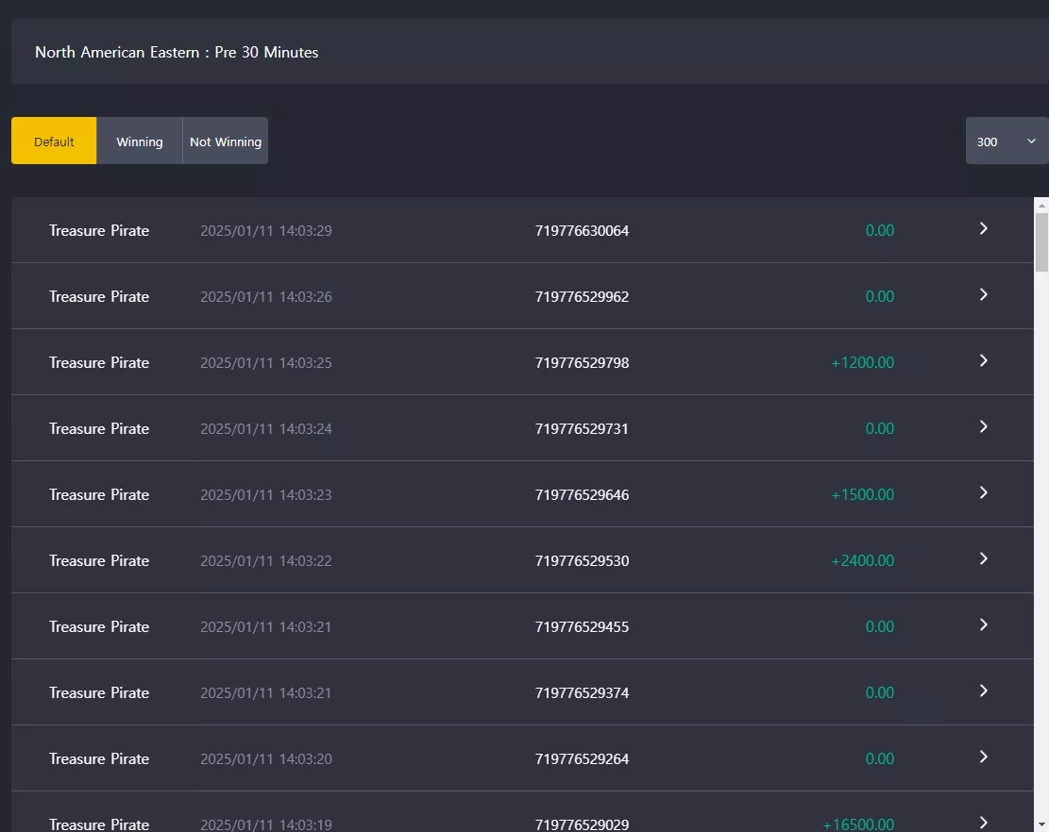Open the 300 rows-per-page dropdown

point(1007,141)
